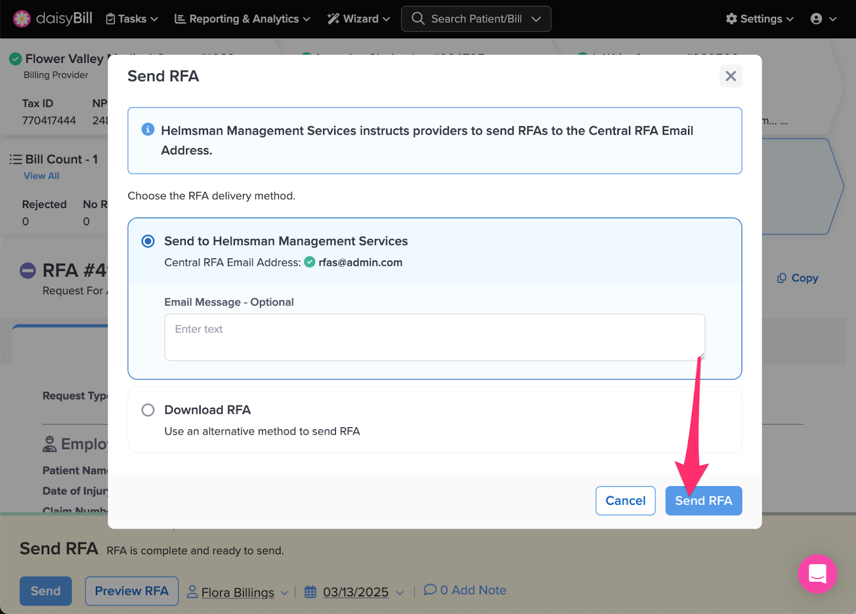Click the green check beside Flower Valley
The height and width of the screenshot is (614, 856).
coord(16,58)
